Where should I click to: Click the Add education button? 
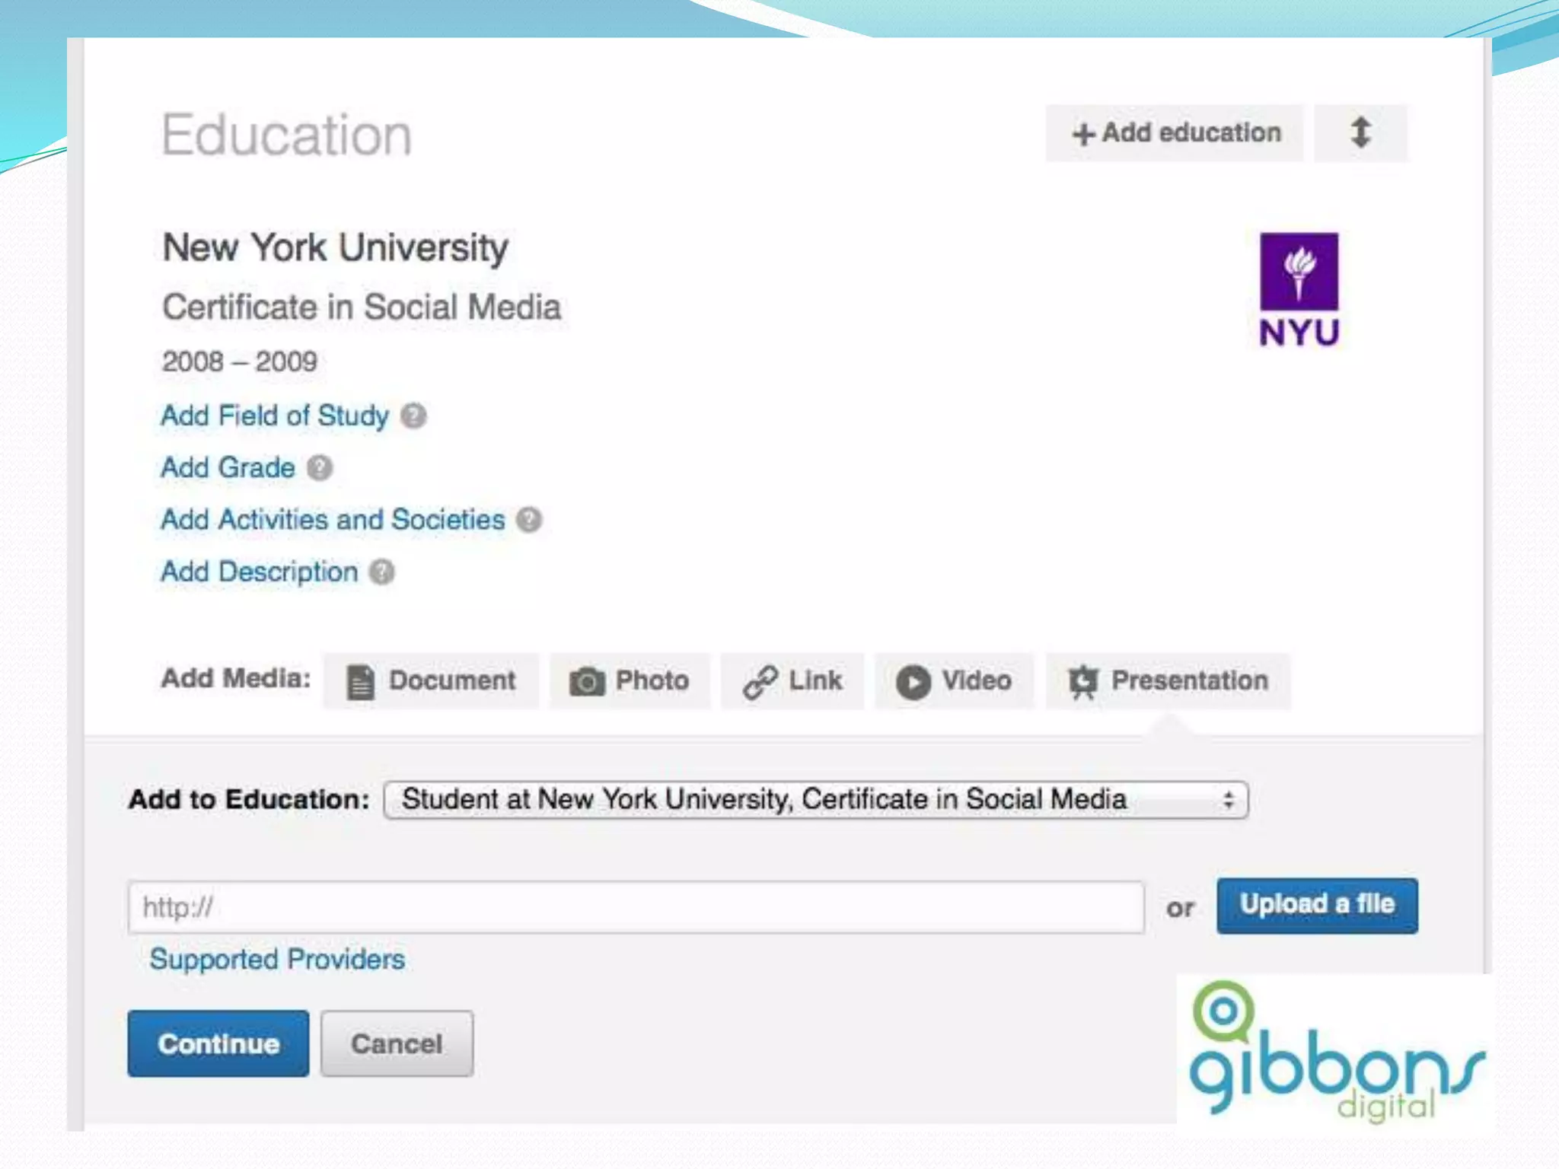pos(1175,133)
